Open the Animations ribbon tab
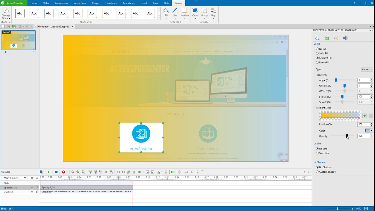The height and width of the screenshot is (211, 375). (x=128, y=3)
